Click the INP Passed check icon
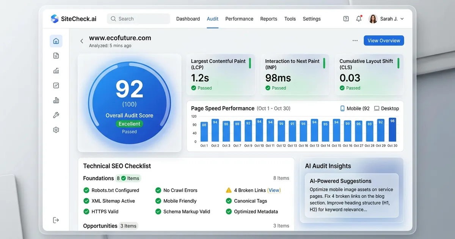Screen dimensions: 455x239 pyautogui.click(x=268, y=88)
